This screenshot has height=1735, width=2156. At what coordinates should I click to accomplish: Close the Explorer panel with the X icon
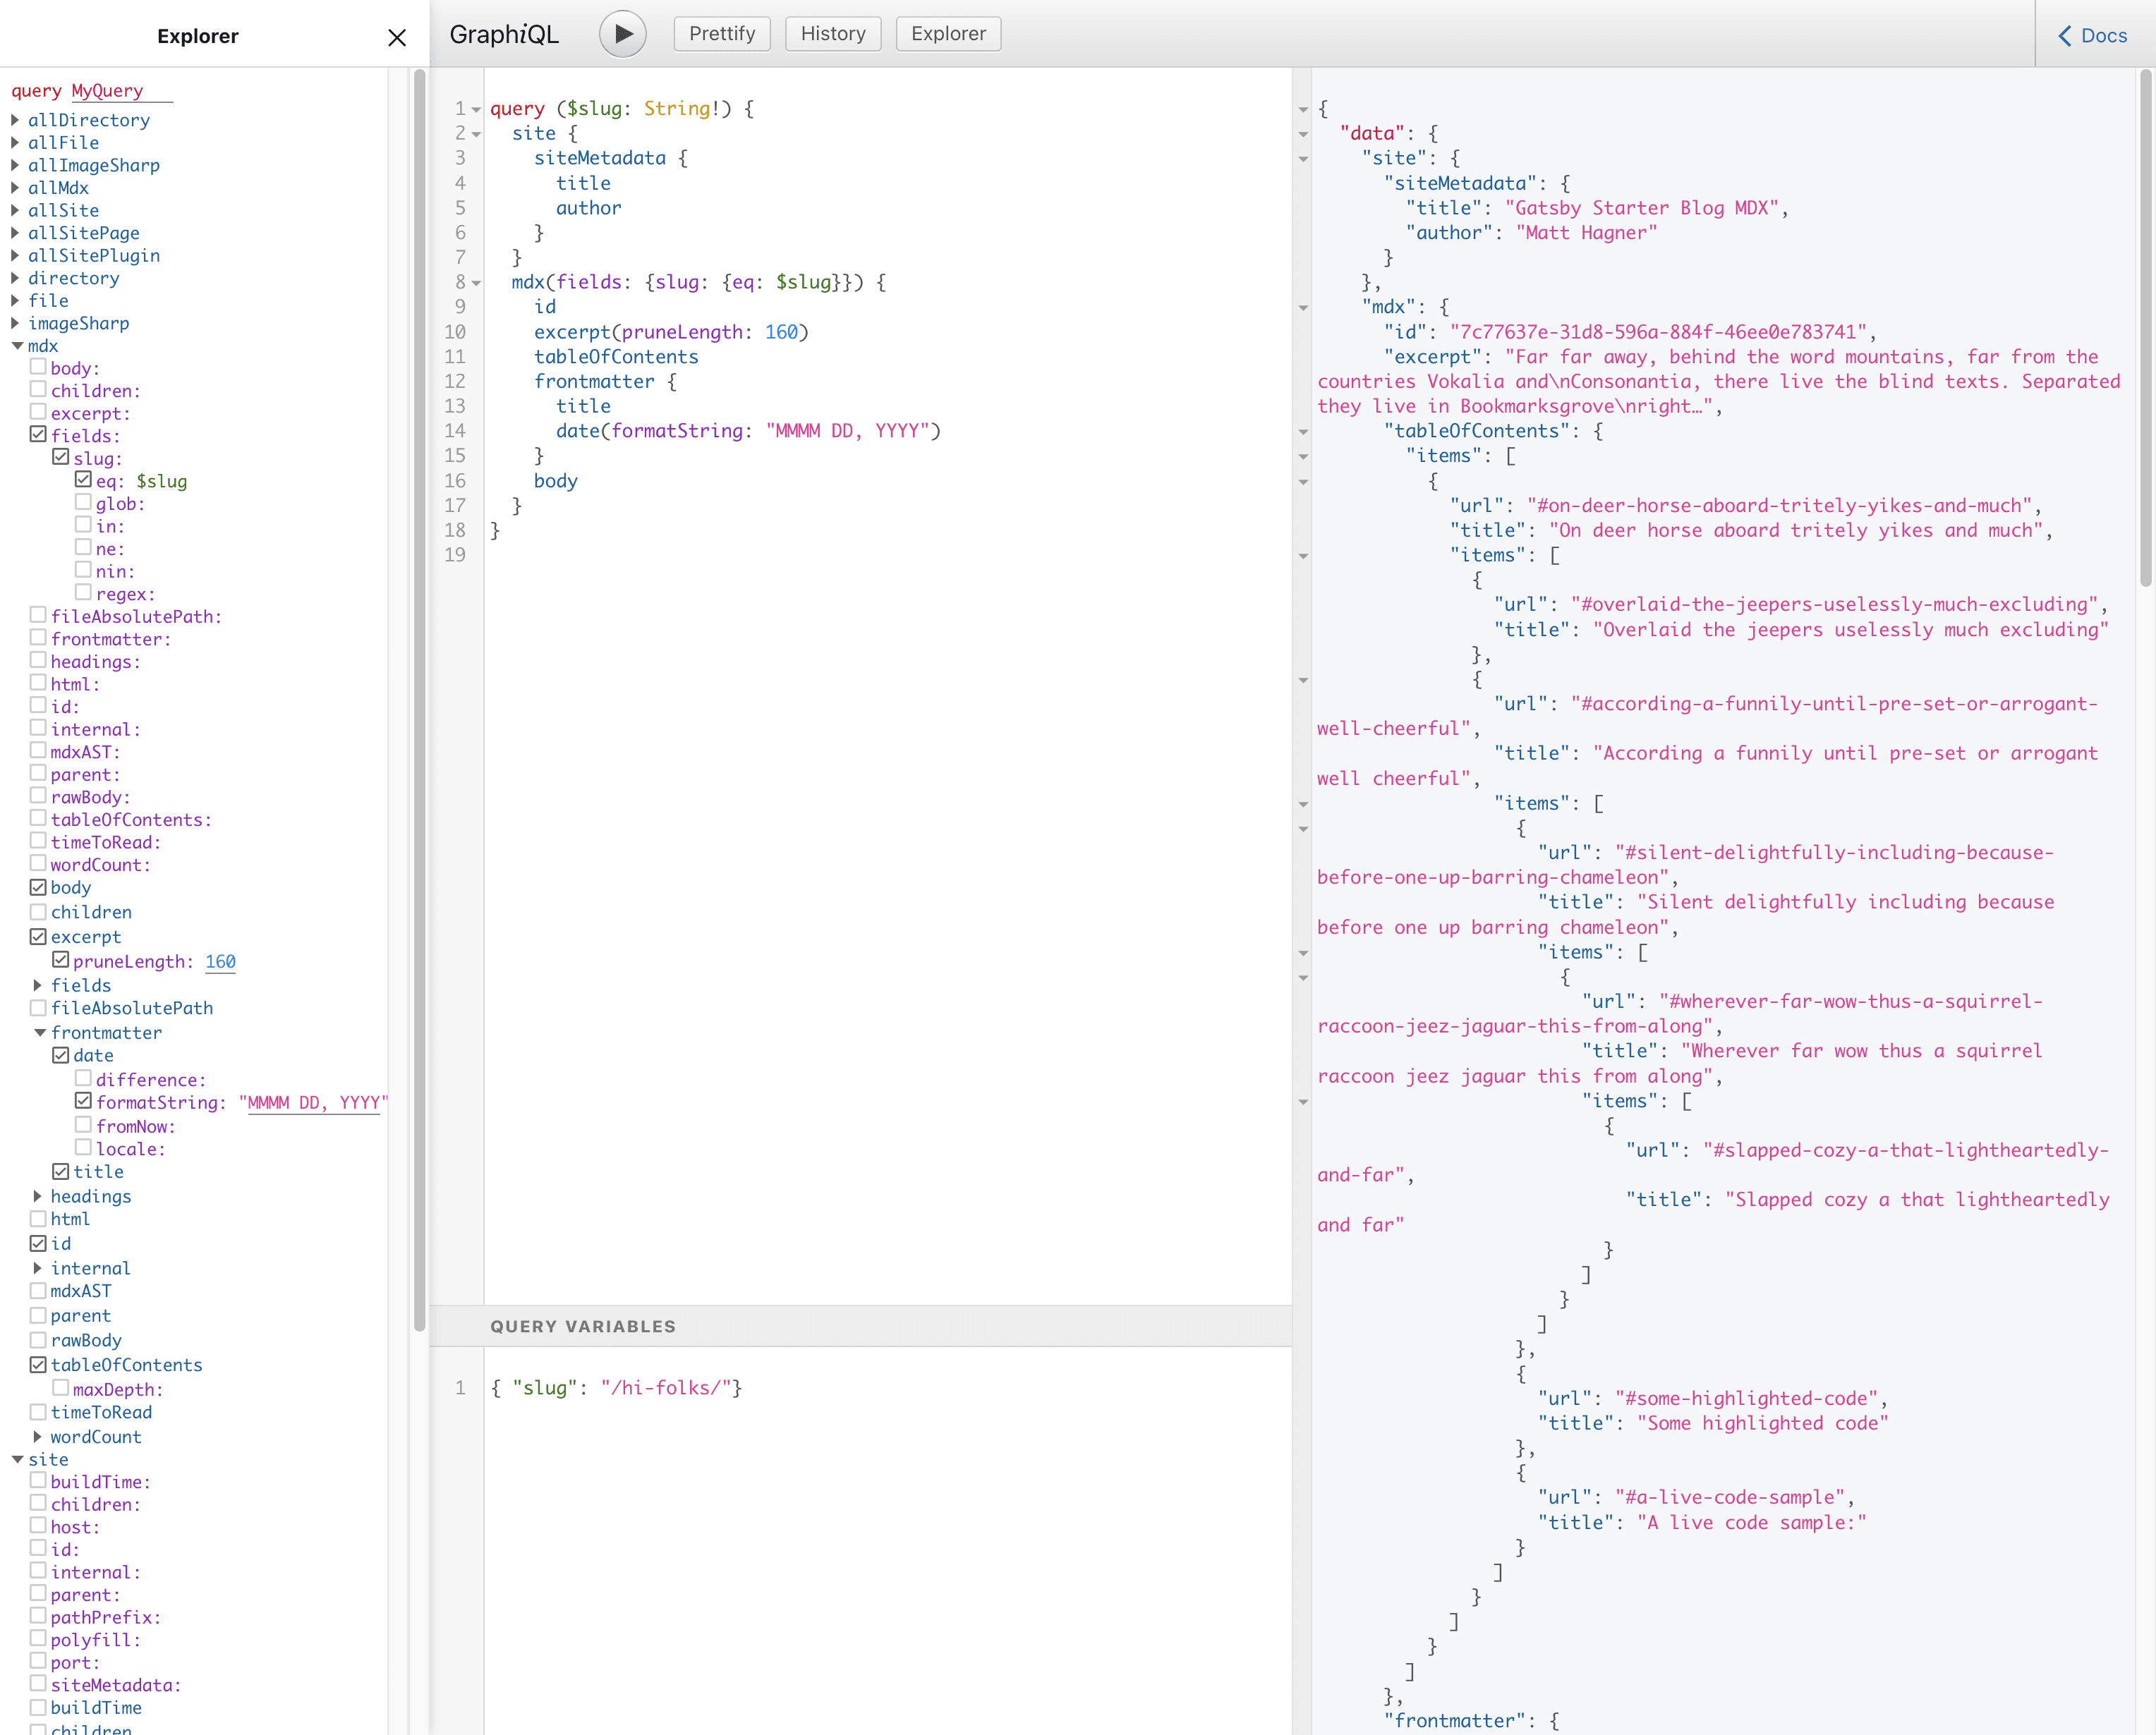click(397, 37)
